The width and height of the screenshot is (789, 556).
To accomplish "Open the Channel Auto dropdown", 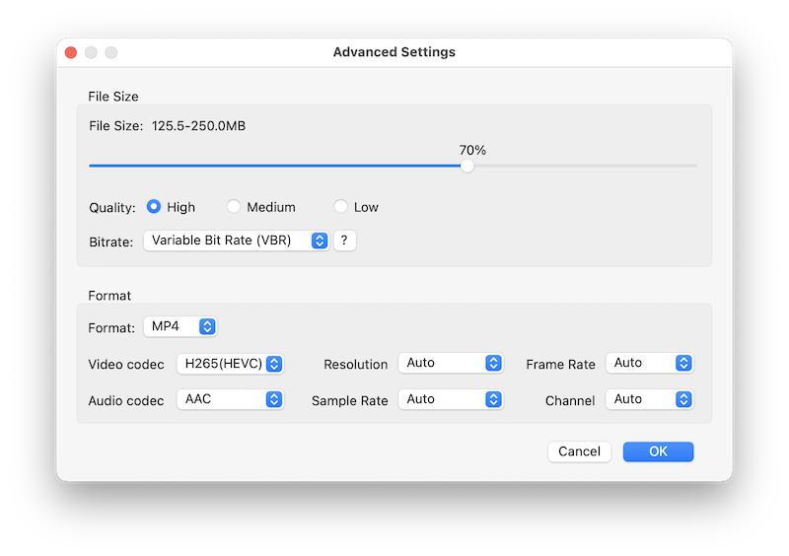I will (x=650, y=399).
